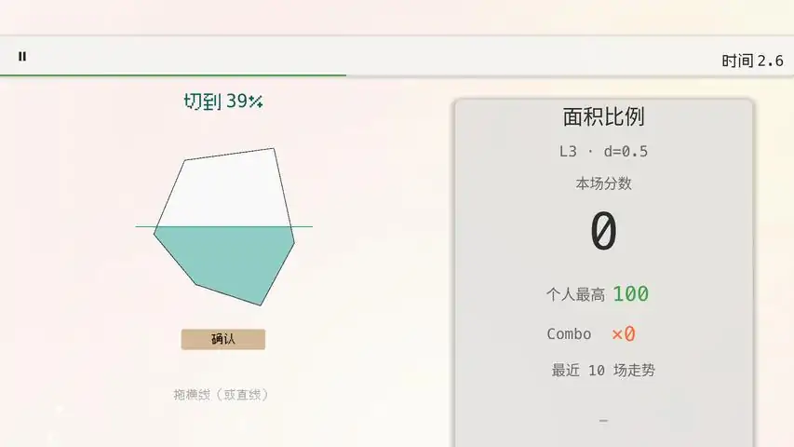Click the 确认 confirm button
The height and width of the screenshot is (447, 794).
click(x=223, y=339)
